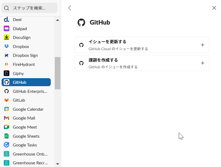Choose the FireHydrant icon
Screen dimensions: 221x167
point(7,64)
